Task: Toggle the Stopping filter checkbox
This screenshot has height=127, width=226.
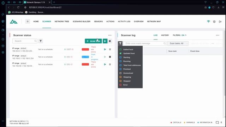Action: pyautogui.click(x=120, y=77)
